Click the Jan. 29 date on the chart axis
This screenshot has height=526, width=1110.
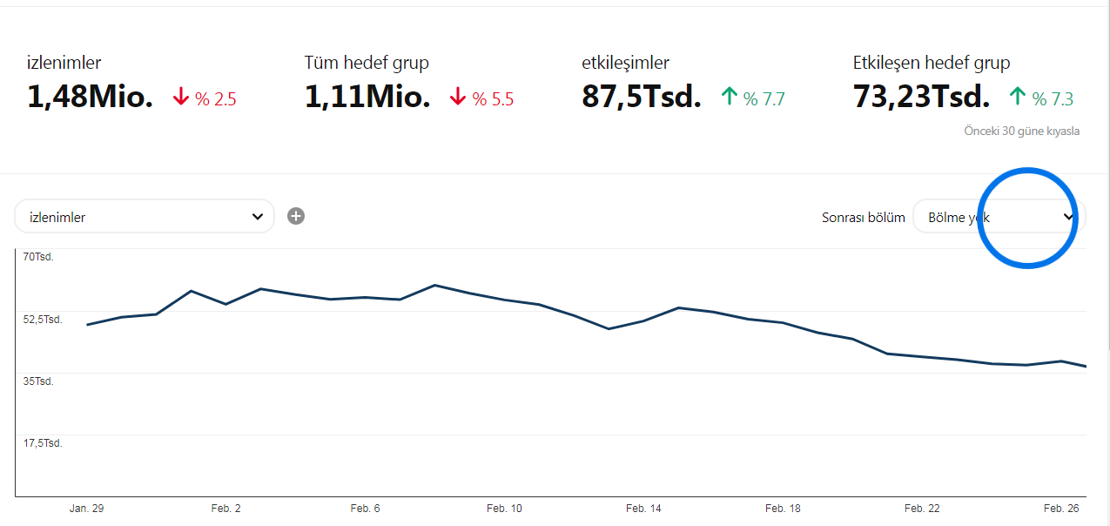point(86,509)
